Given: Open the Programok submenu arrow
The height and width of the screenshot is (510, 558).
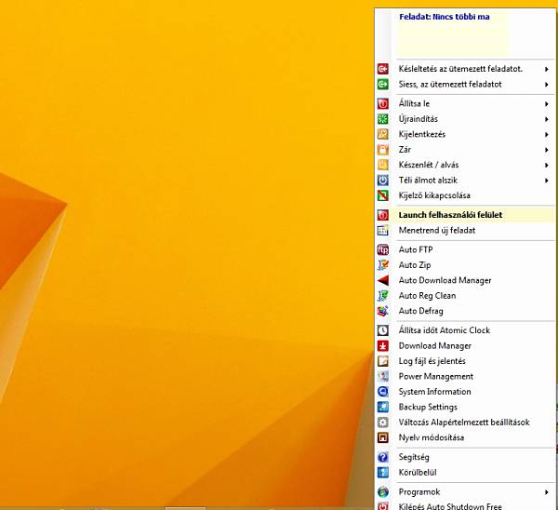Looking at the screenshot, I should (546, 492).
